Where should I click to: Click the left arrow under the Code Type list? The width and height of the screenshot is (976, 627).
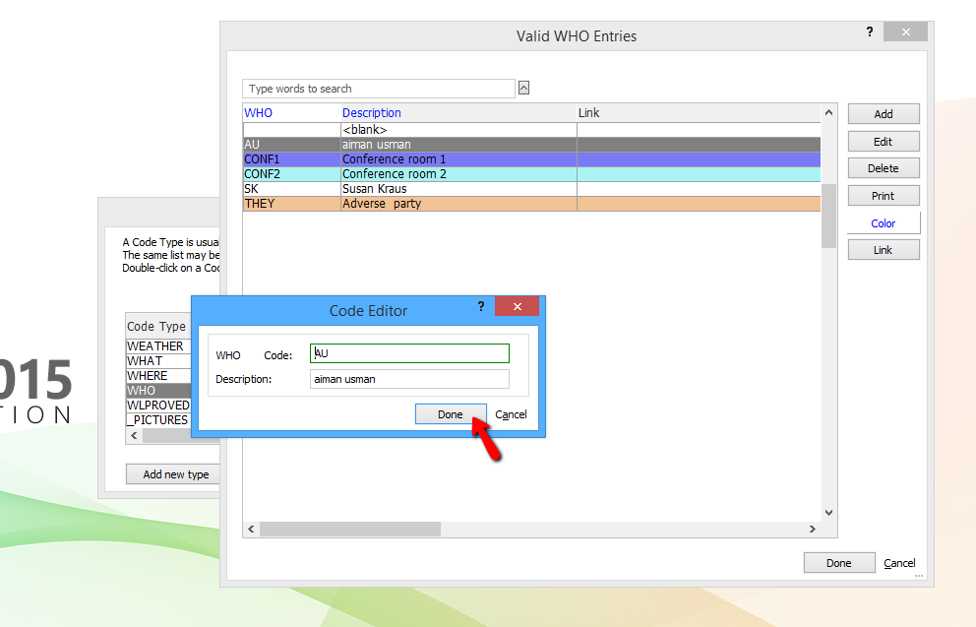tap(134, 435)
